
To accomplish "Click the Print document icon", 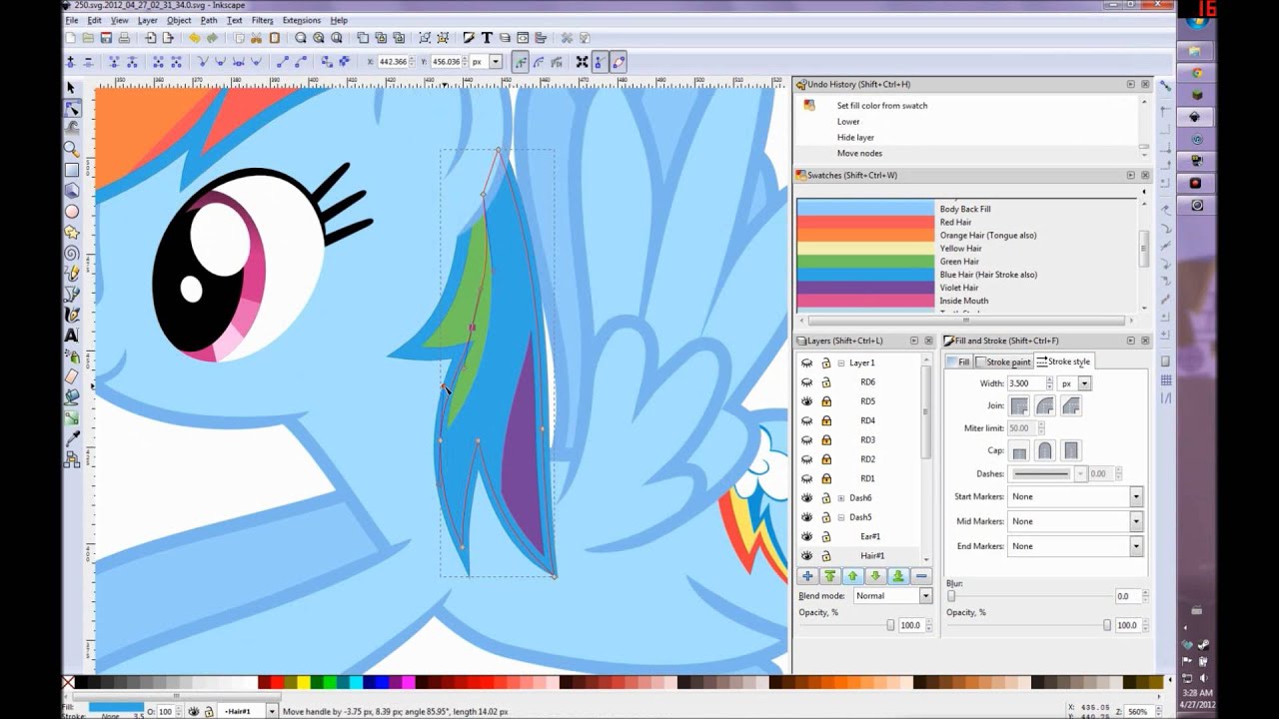I will pos(124,38).
